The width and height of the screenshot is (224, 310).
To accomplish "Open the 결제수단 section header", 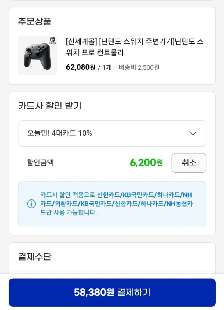I will [x=35, y=256].
